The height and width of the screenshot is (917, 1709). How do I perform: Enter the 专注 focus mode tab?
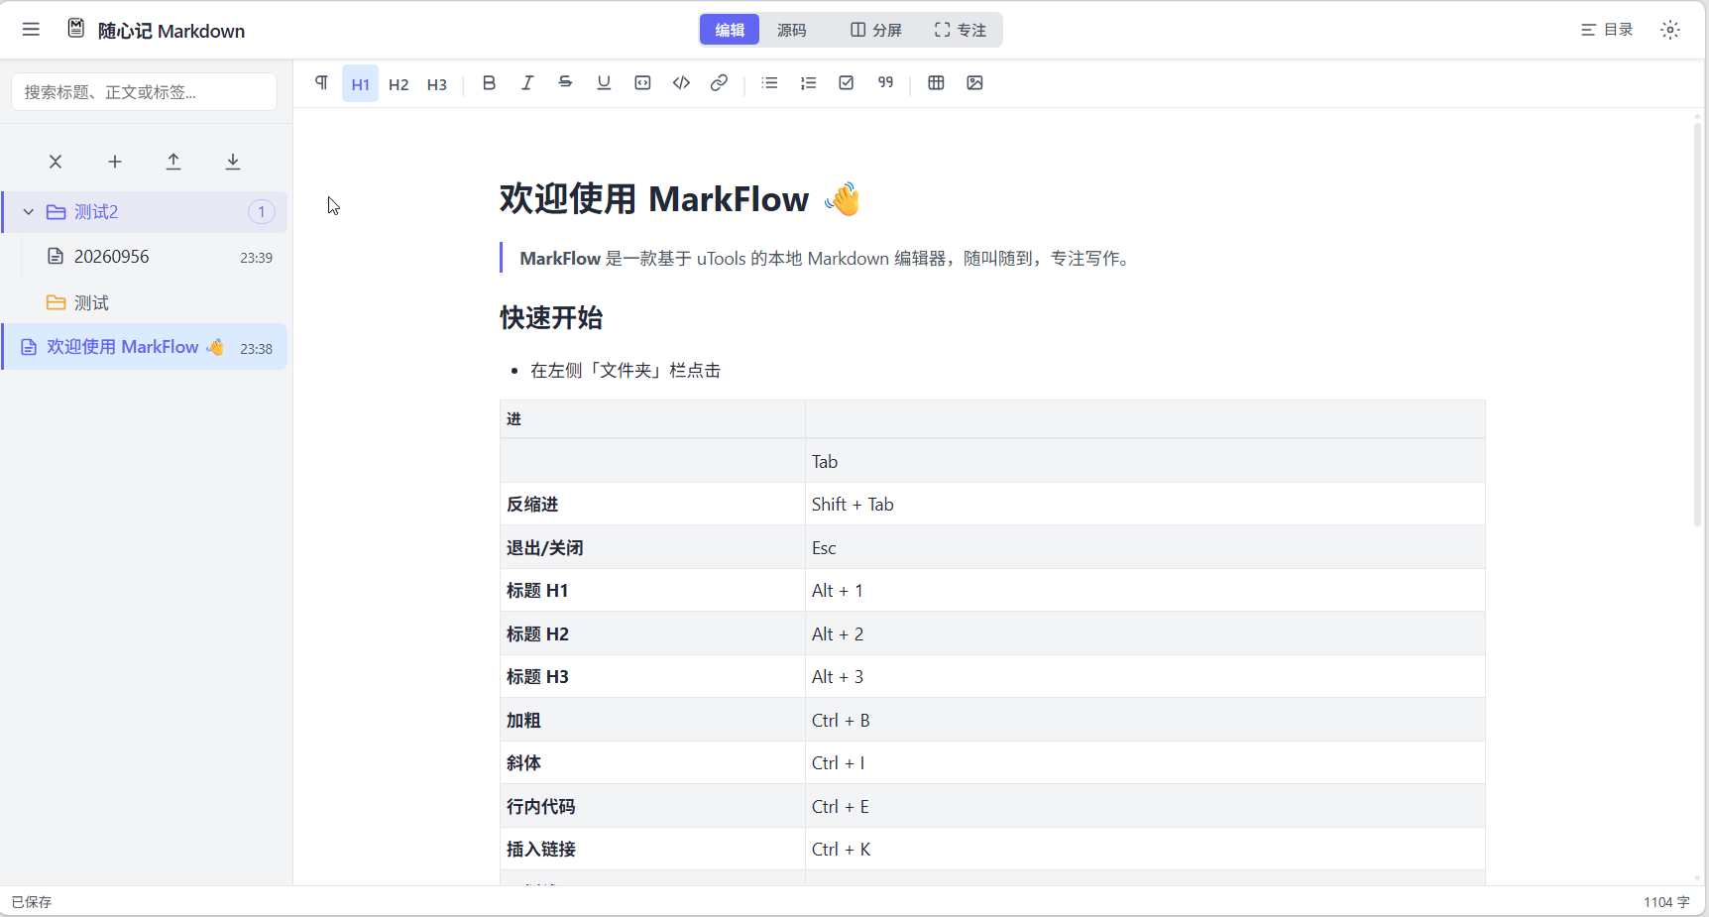961,30
